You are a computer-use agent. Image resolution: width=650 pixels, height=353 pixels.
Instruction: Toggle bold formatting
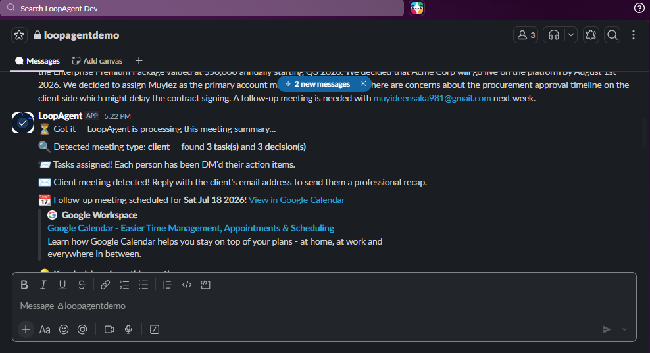[x=24, y=285]
